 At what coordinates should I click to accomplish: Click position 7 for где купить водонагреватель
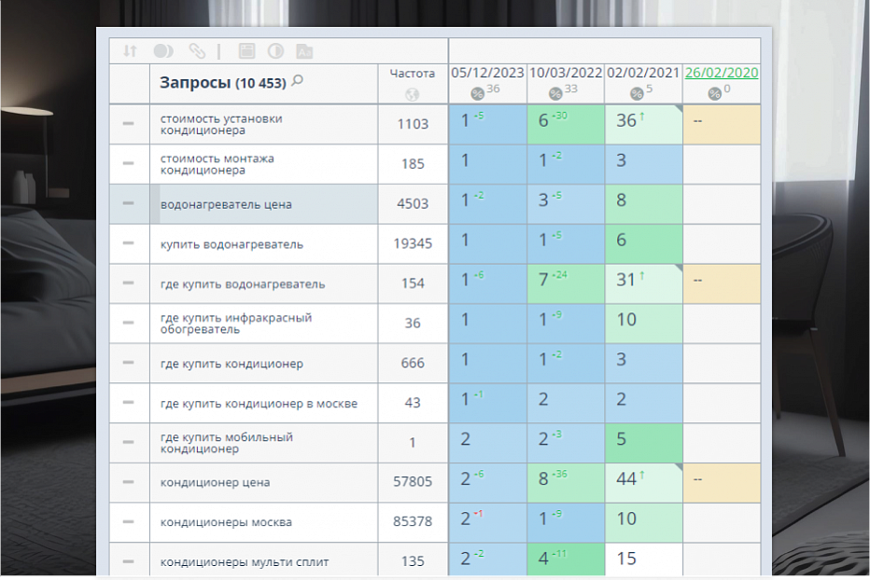(x=543, y=280)
